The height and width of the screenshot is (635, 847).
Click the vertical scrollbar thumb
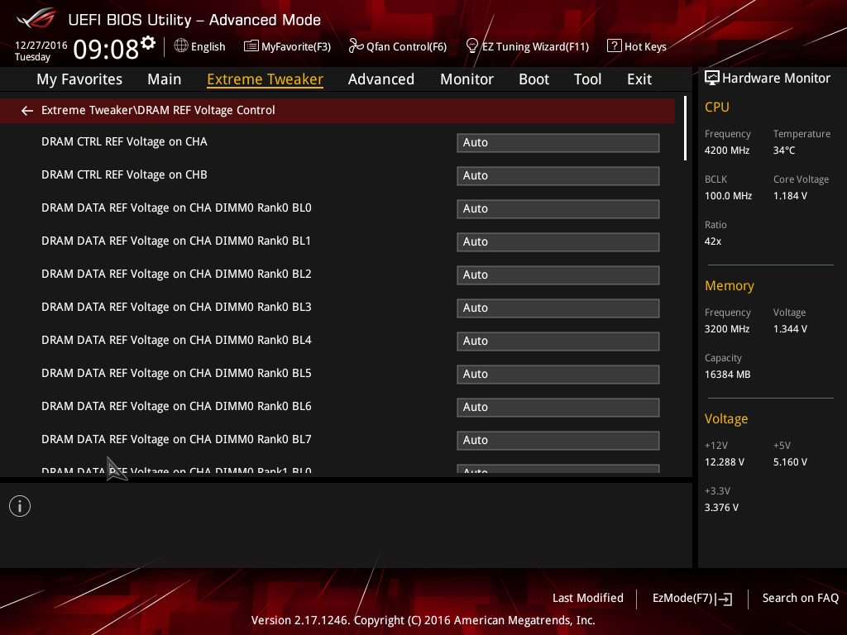pos(685,128)
